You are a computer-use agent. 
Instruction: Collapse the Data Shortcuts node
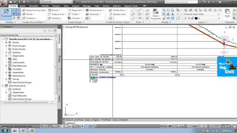point(3,86)
